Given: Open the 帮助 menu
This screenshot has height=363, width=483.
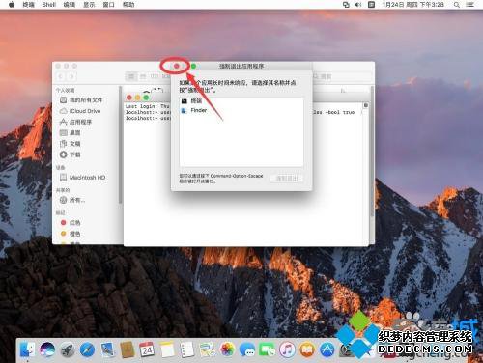Looking at the screenshot, I should point(128,5).
